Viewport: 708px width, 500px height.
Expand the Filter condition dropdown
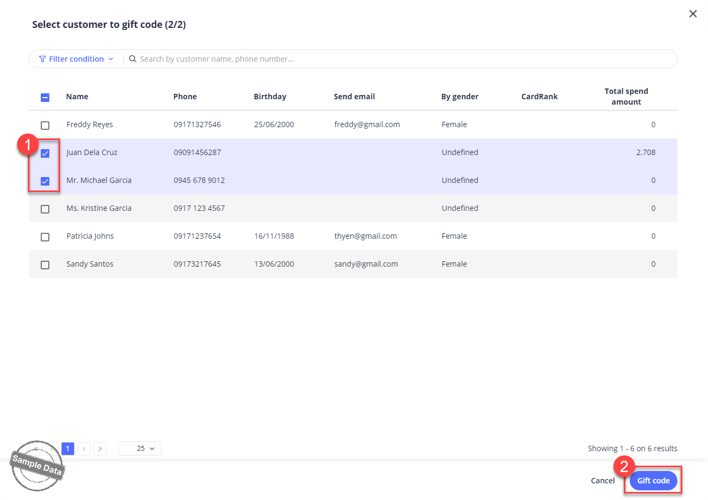pos(76,59)
